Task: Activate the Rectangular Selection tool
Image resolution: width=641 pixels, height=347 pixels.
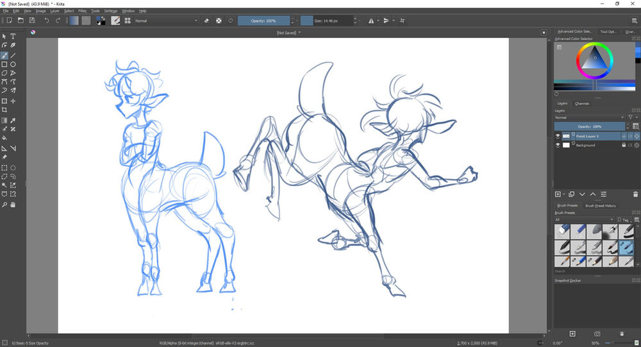Action: click(4, 168)
